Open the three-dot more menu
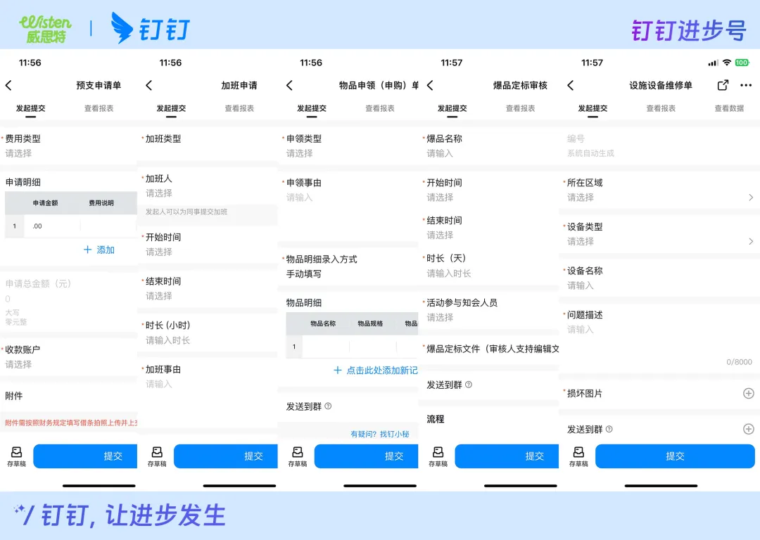 746,85
